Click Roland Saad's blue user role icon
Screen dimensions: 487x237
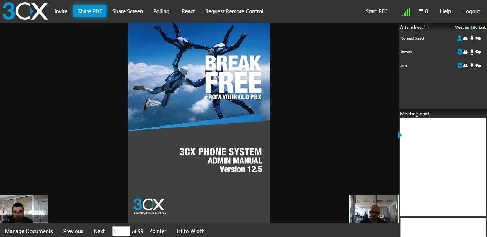click(459, 38)
